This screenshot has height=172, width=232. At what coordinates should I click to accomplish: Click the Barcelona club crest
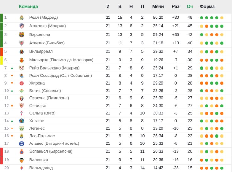pos(22,35)
